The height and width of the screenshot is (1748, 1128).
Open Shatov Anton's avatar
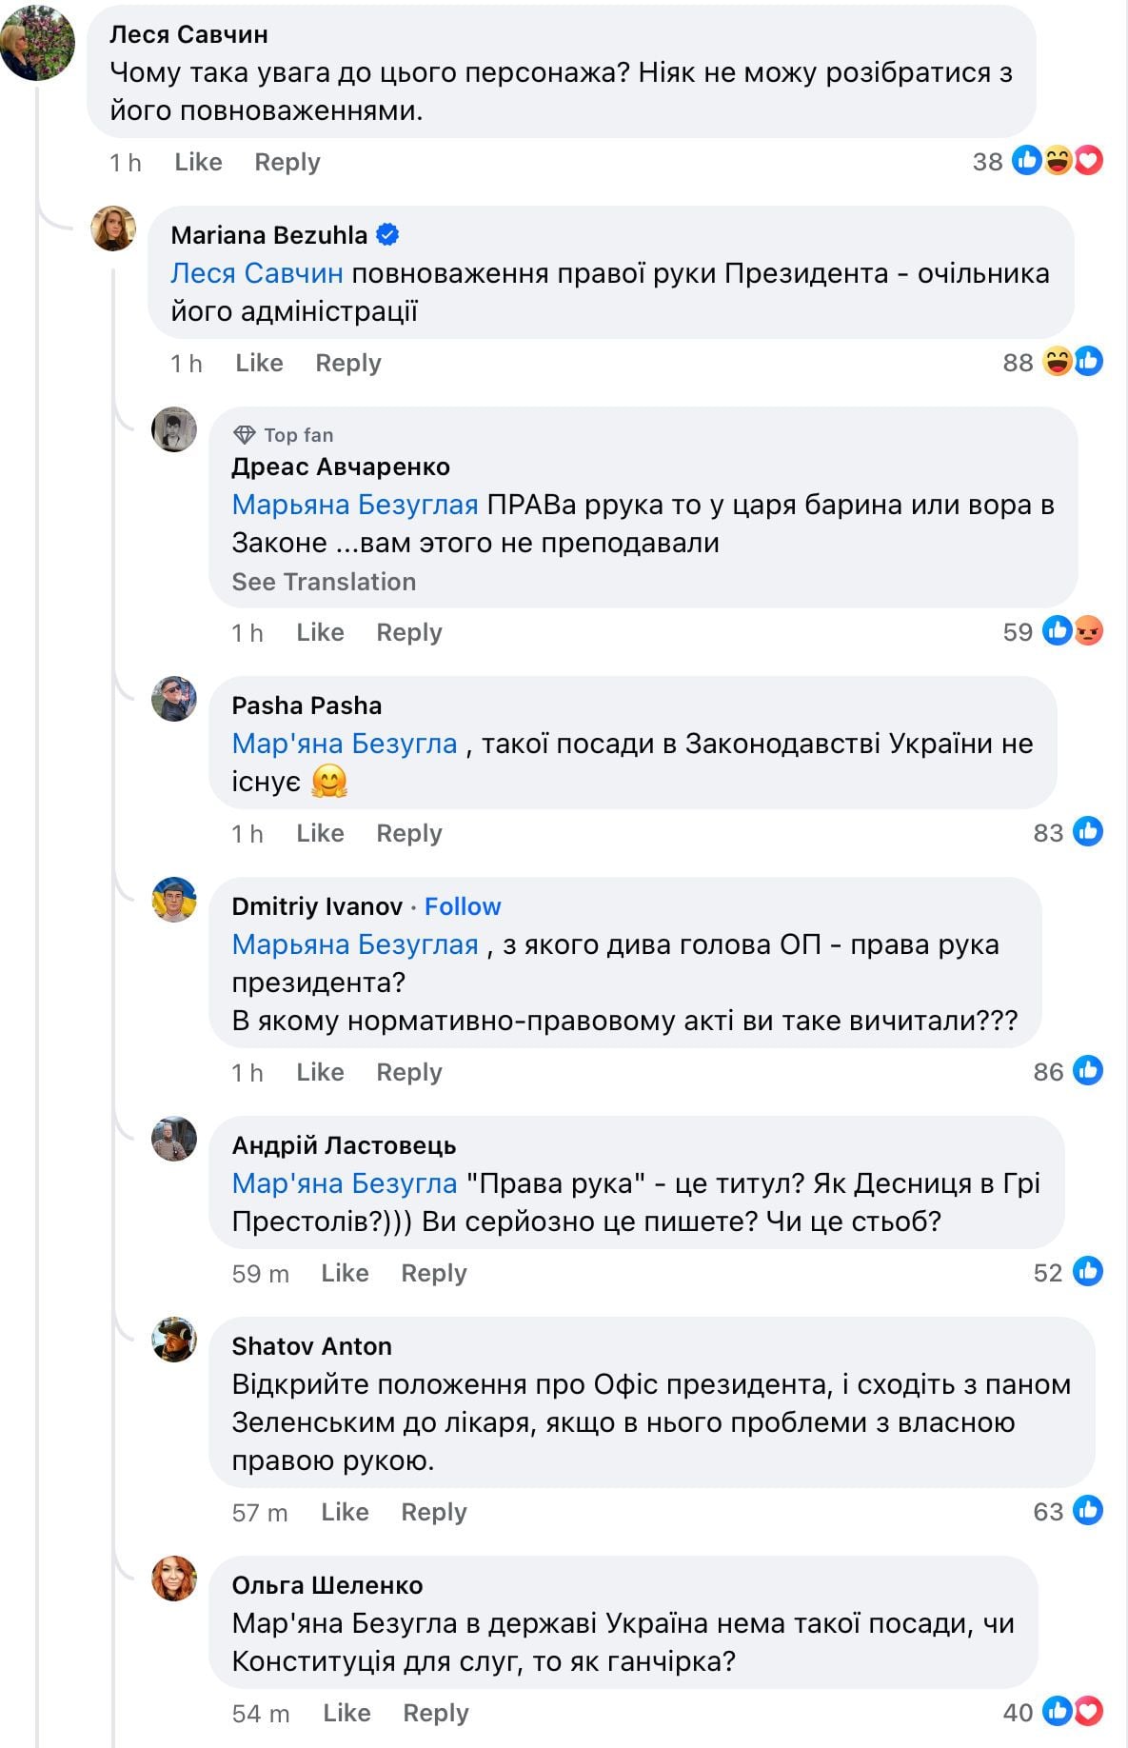click(x=174, y=1340)
